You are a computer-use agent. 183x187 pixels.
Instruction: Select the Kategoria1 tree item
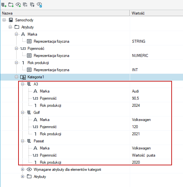[36, 77]
